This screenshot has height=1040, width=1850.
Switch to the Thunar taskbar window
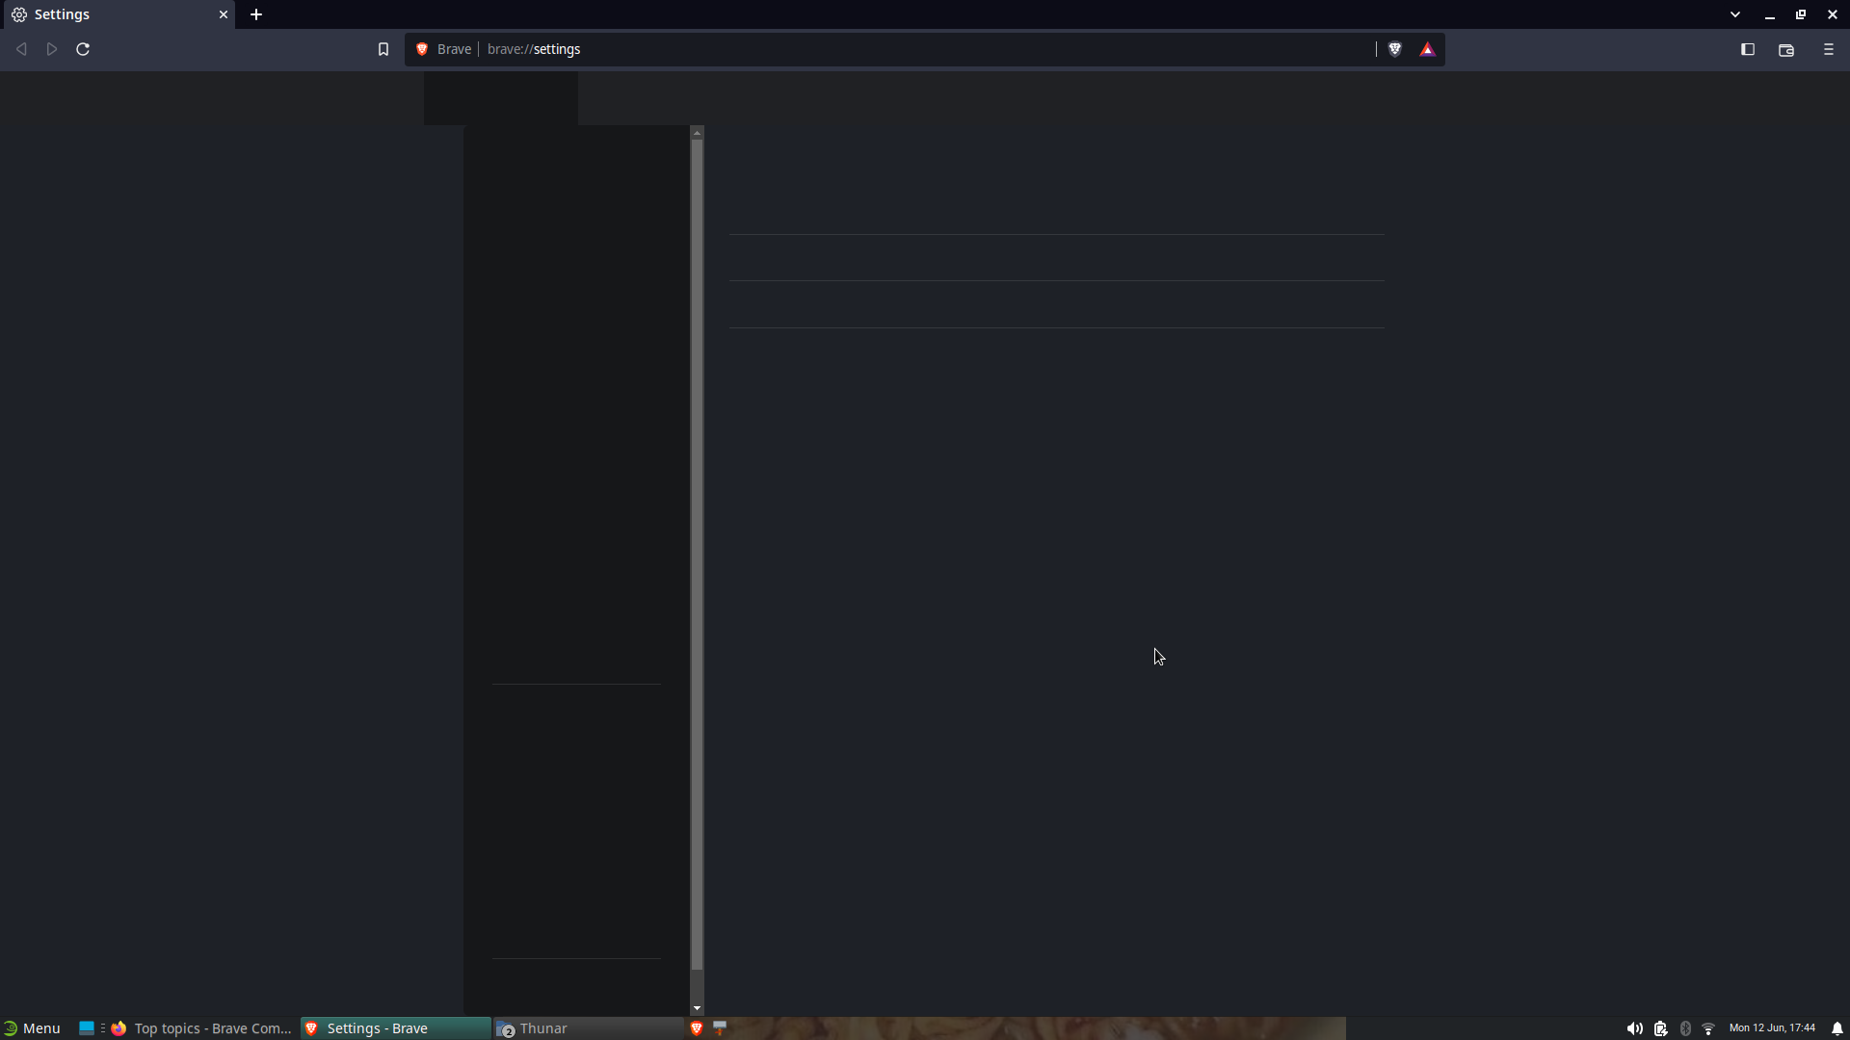543,1028
